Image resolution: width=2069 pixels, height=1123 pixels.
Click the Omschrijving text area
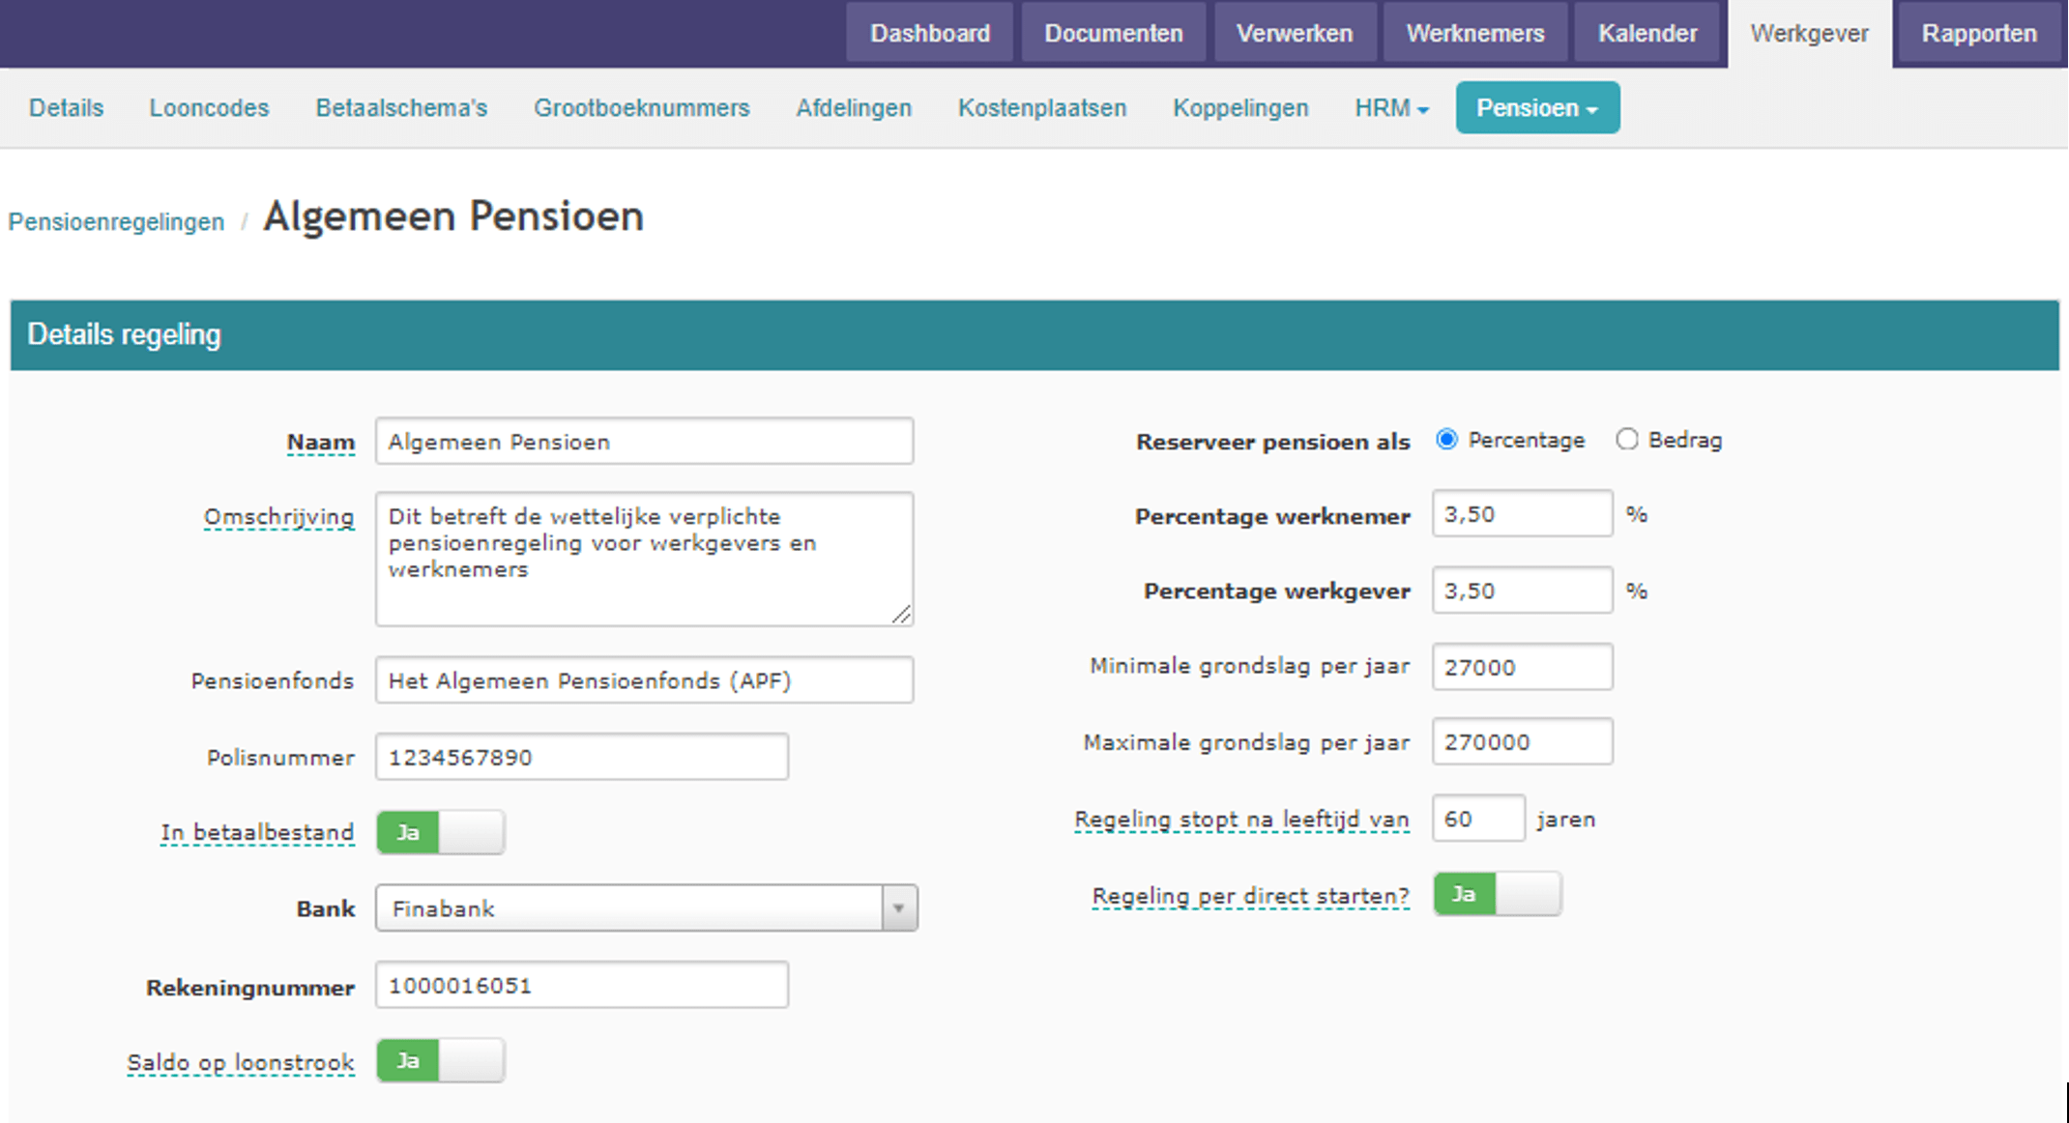(644, 559)
